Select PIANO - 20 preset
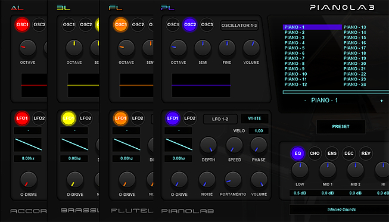This screenshot has height=222, width=389. click(355, 64)
